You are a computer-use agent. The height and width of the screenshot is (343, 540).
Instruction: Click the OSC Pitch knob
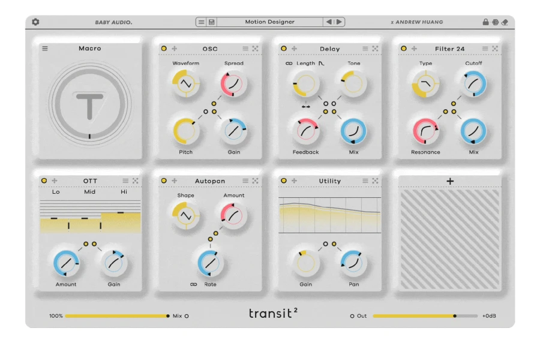tap(186, 131)
